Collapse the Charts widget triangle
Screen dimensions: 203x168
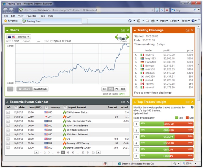[x=7, y=30]
